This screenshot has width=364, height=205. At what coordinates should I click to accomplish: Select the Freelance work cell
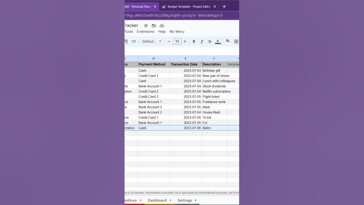coord(214,102)
